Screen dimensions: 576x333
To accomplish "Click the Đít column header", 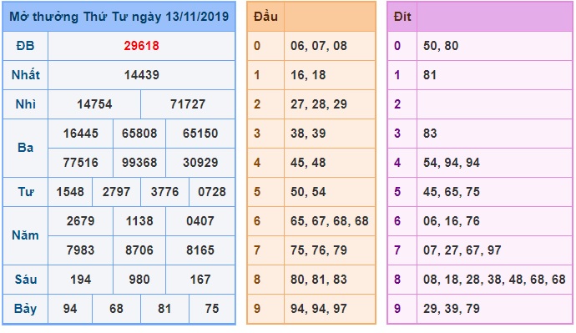I will click(402, 17).
